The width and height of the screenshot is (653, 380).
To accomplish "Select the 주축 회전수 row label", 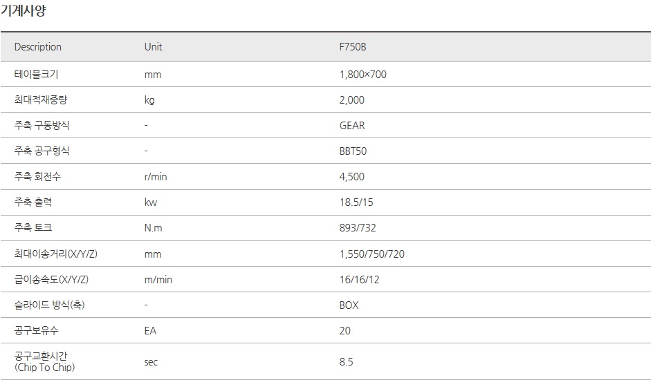I will pyautogui.click(x=37, y=176).
